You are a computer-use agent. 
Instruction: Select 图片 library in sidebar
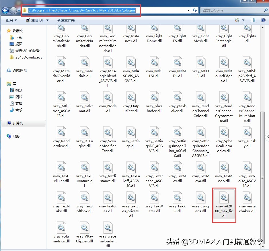pyautogui.click(x=16, y=97)
